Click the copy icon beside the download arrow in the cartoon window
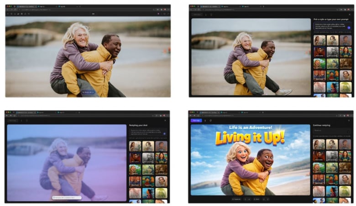 click(210, 121)
